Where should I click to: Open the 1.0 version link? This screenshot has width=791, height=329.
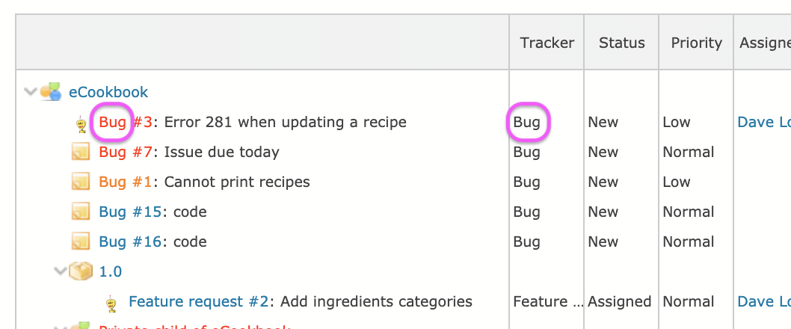[x=111, y=272]
